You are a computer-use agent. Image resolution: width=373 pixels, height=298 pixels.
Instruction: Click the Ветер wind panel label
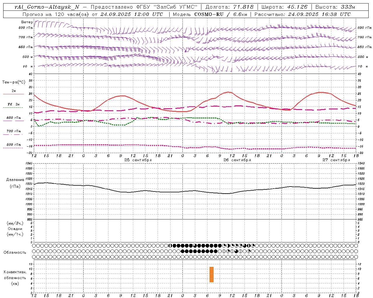point(27,22)
